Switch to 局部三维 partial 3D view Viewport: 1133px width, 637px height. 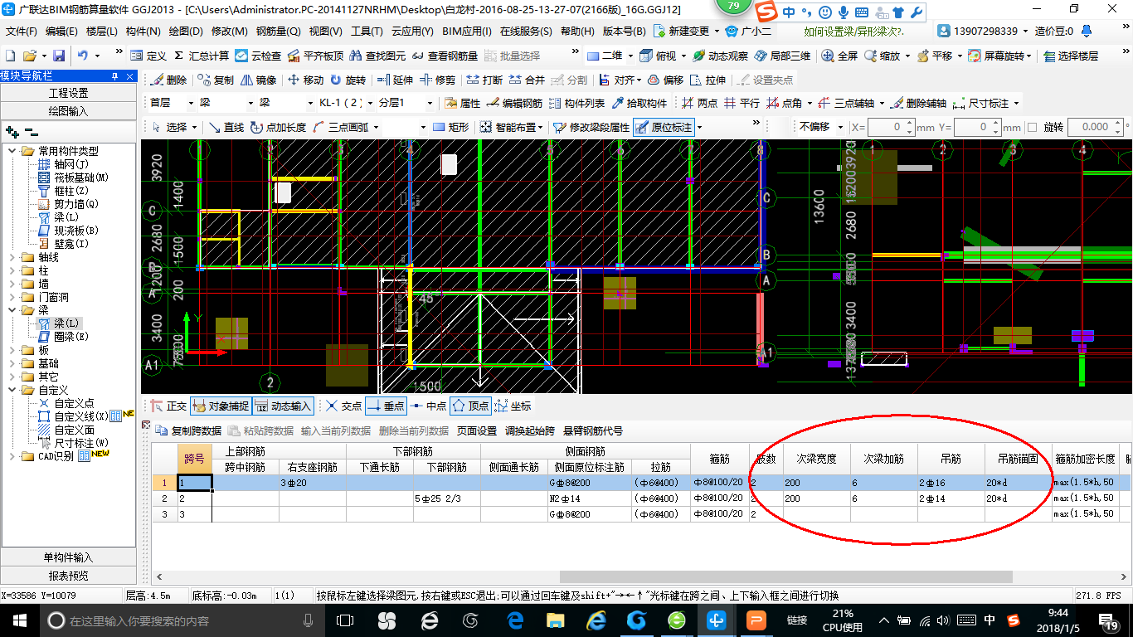783,56
